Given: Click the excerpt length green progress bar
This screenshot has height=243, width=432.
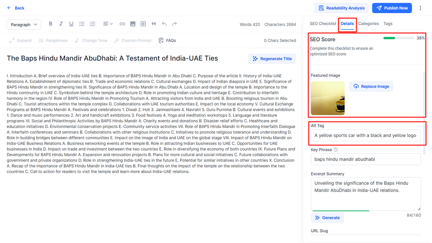Looking at the screenshot, I should pos(341,211).
